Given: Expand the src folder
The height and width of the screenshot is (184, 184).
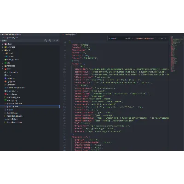Looking at the screenshot, I should (x=3, y=63).
